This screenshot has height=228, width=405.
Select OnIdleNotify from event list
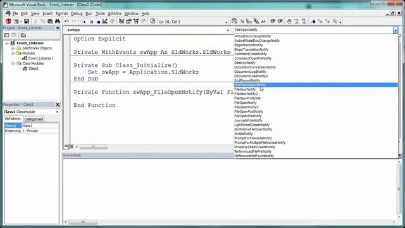(x=244, y=134)
